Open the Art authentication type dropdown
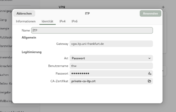 tap(111, 58)
